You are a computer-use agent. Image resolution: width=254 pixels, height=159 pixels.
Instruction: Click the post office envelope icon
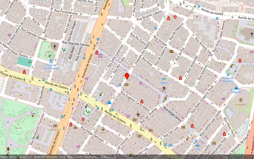click(x=171, y=51)
